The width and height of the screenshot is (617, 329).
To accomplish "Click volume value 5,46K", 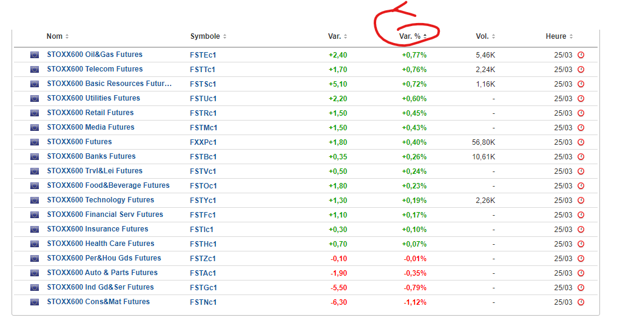I will click(485, 55).
